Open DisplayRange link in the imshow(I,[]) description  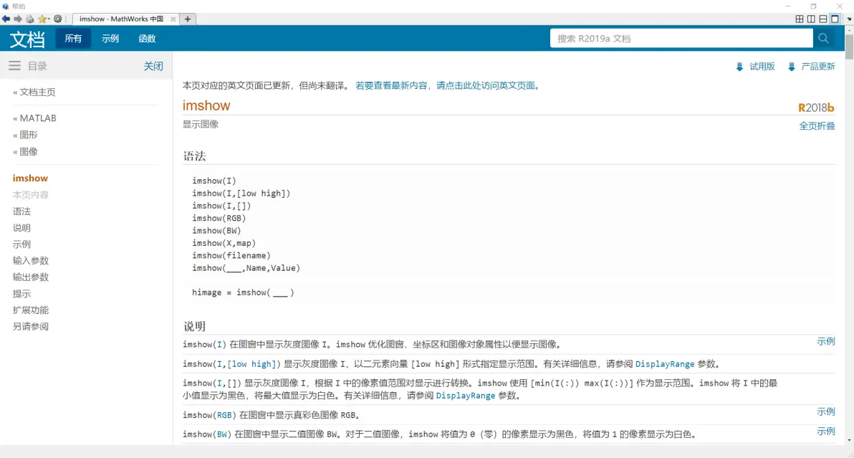[x=466, y=396]
